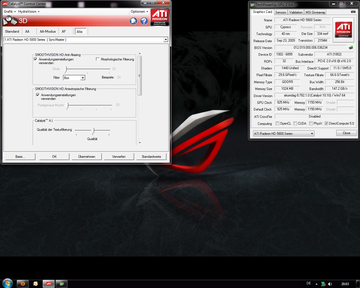Toggle Anisotropische Filterung Anwendungseinstellungen checkbox

38,95
